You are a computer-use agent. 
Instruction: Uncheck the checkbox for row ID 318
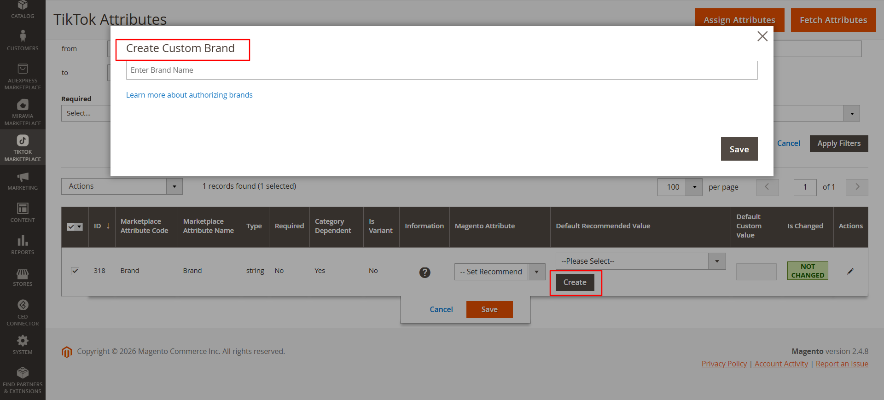[75, 271]
